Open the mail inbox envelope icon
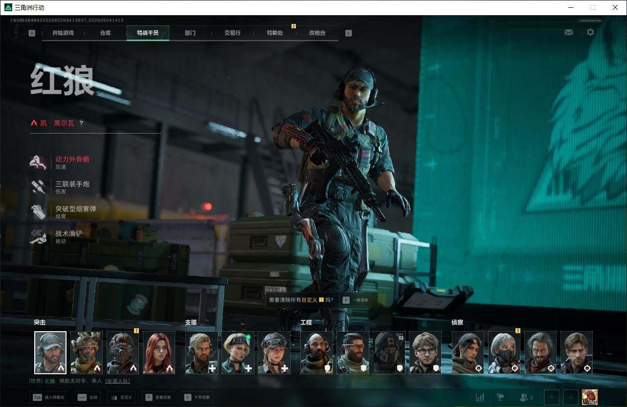Viewport: 627px width, 407px height. click(x=569, y=32)
